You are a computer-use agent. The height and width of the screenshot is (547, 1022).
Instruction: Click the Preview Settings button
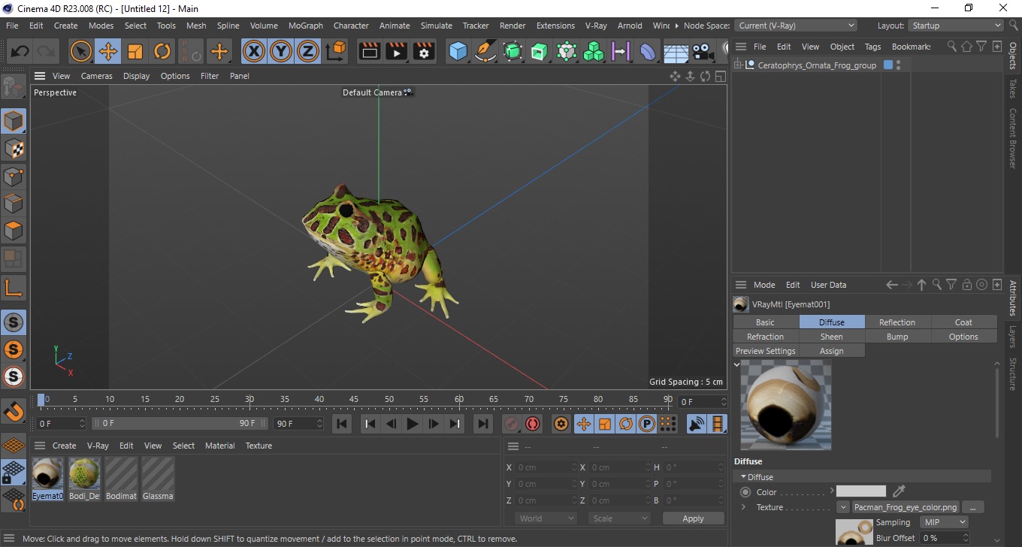point(765,351)
